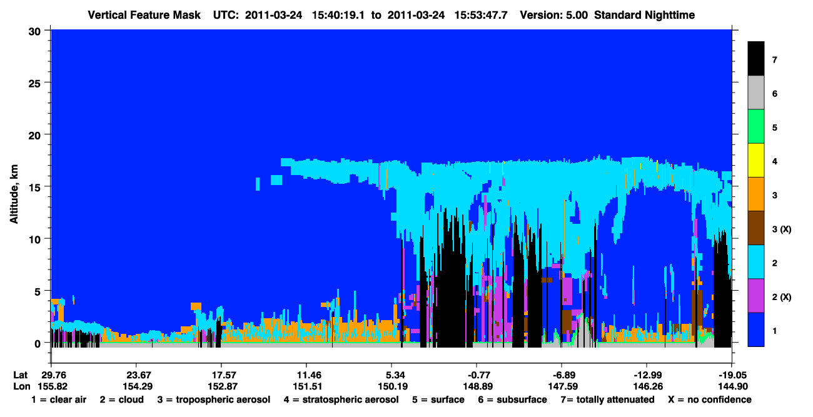
Task: Click the brown swatch labeled 3 (X)
Action: click(756, 228)
